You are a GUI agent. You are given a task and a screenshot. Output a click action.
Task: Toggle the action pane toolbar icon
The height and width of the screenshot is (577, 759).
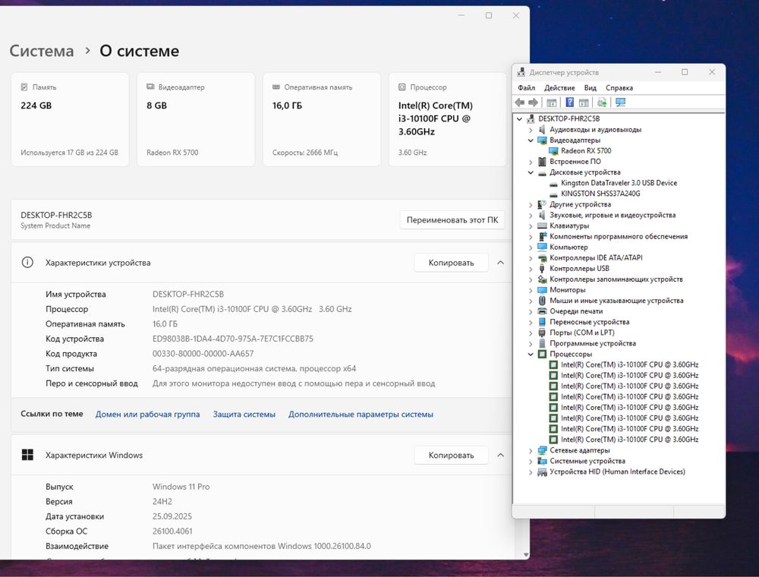click(x=584, y=102)
